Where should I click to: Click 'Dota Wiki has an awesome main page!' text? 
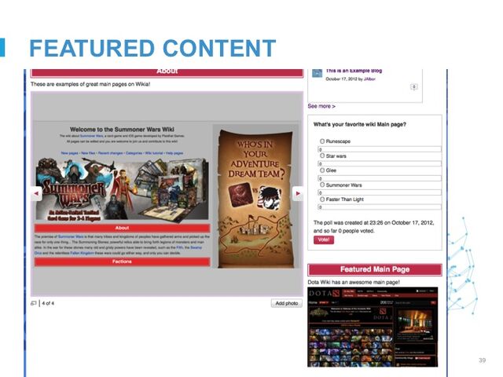pos(354,283)
